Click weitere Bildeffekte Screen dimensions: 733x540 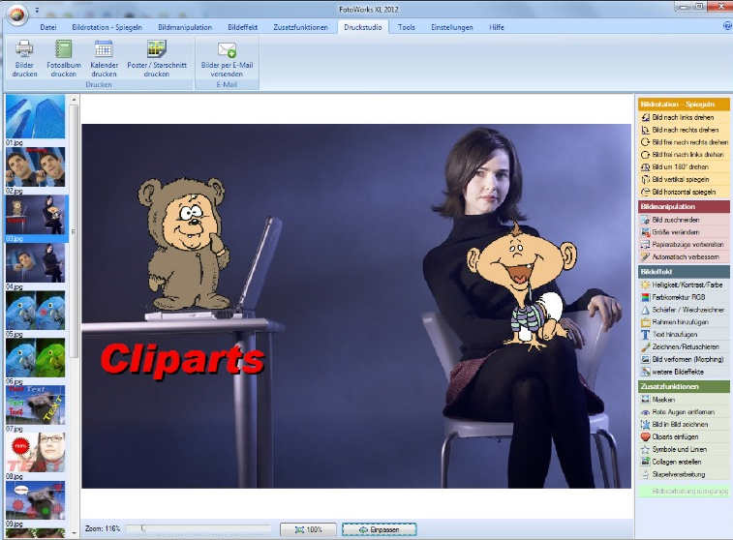683,372
